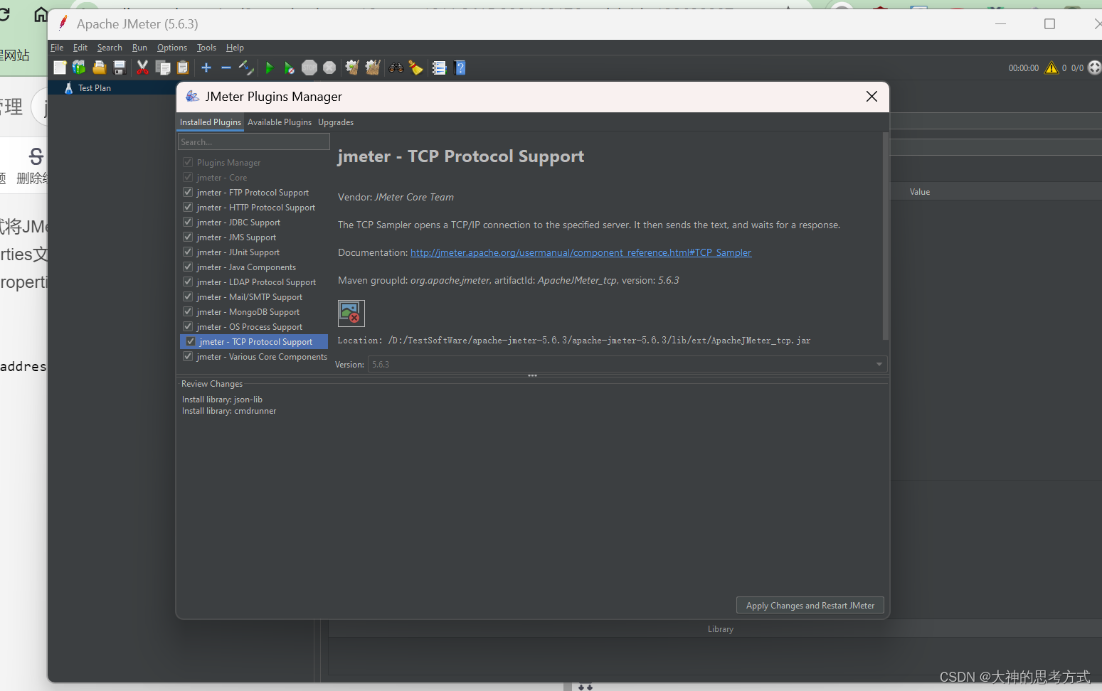Image resolution: width=1102 pixels, height=691 pixels.
Task: Click the plugin screenshot image icon
Action: coord(351,314)
